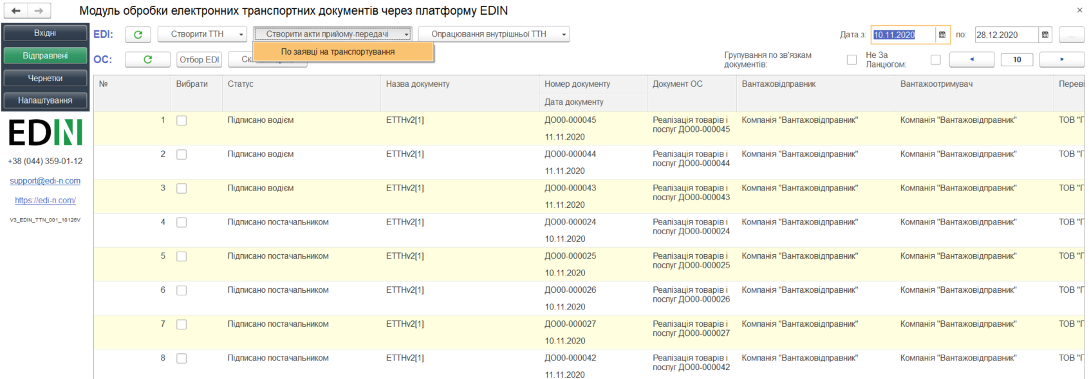
Task: Toggle the Не За Ланцюгом checkbox
Action: pos(935,60)
